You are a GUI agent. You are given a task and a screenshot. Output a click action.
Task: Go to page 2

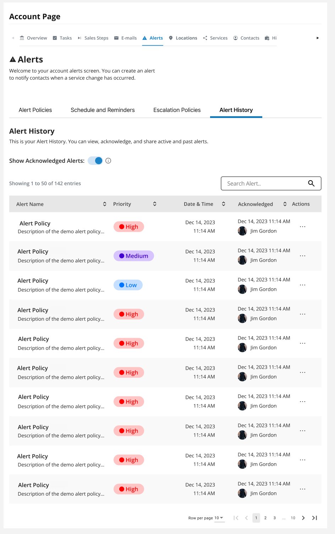[265, 518]
